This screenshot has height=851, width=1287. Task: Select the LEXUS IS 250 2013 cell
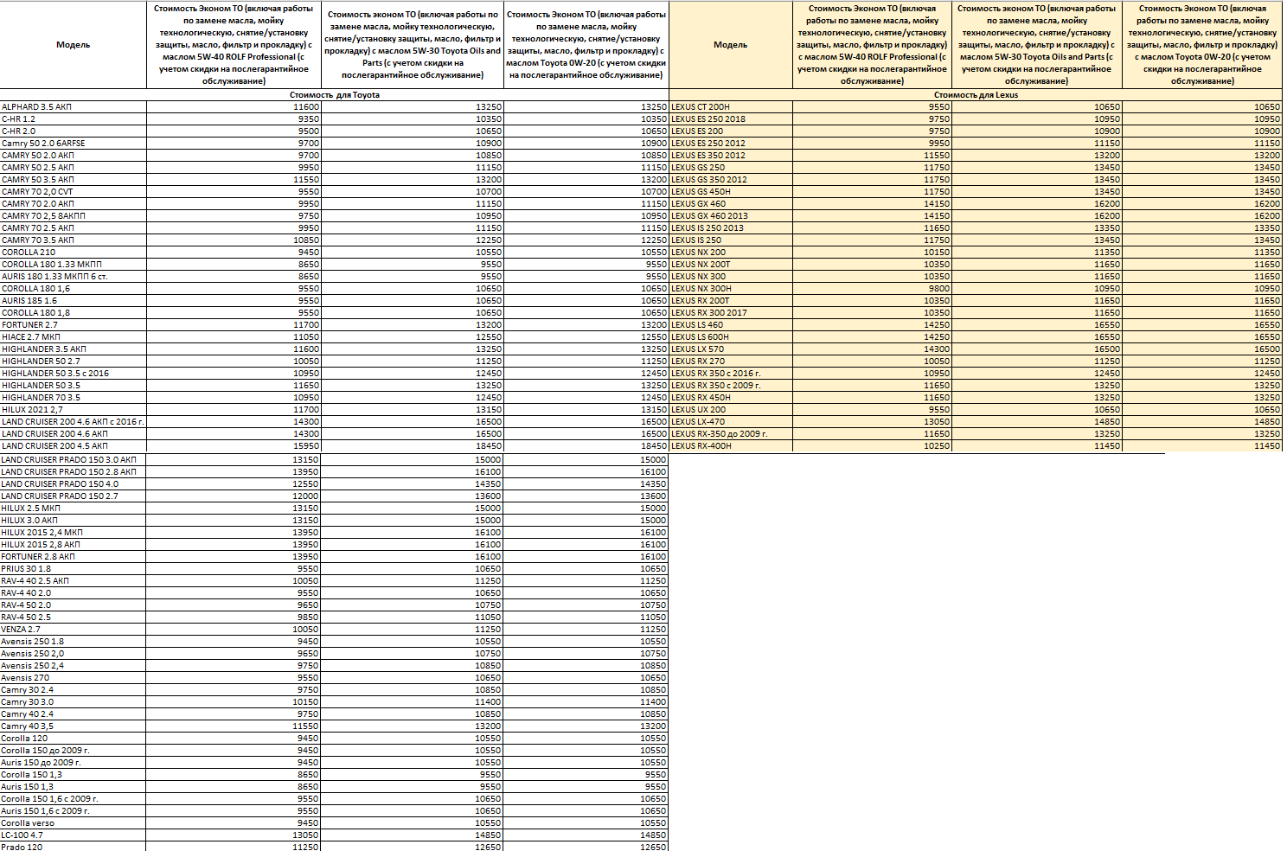click(731, 228)
